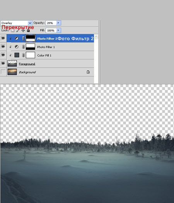Click link icon on Photo Filter 1

[x=23, y=47]
